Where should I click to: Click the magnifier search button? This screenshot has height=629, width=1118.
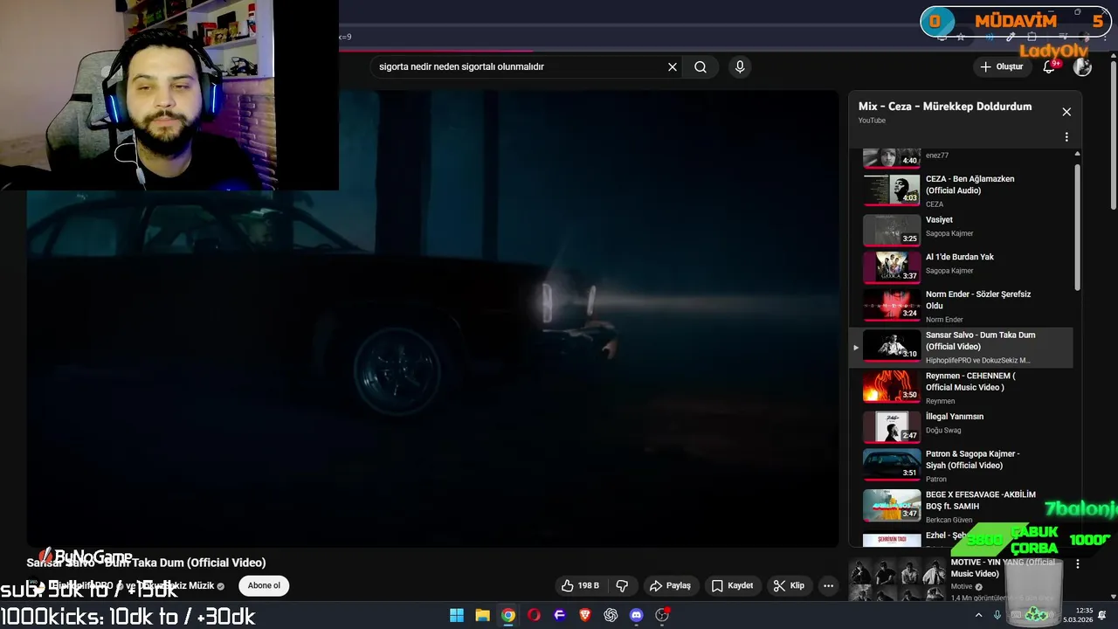tap(700, 66)
